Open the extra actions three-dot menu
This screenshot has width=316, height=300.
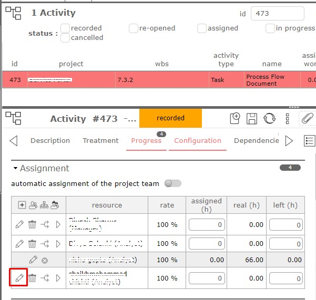coord(288,119)
